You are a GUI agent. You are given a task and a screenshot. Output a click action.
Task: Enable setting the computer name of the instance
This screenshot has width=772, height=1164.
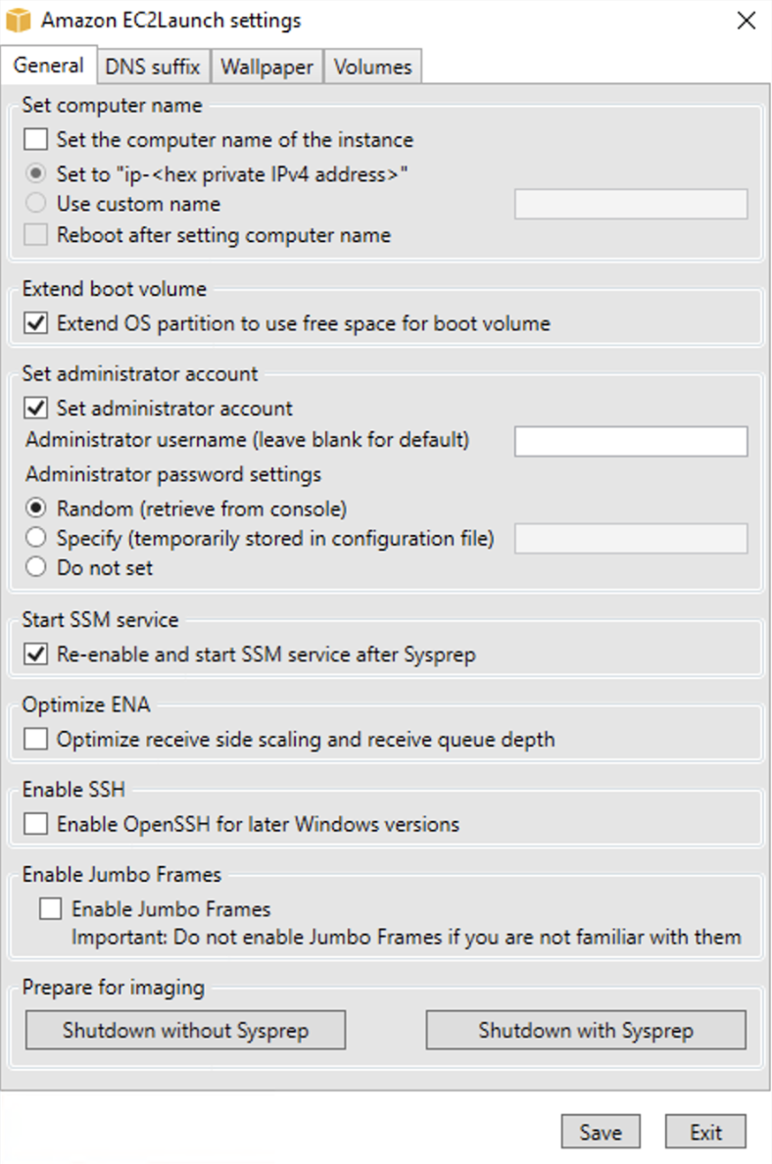(35, 139)
